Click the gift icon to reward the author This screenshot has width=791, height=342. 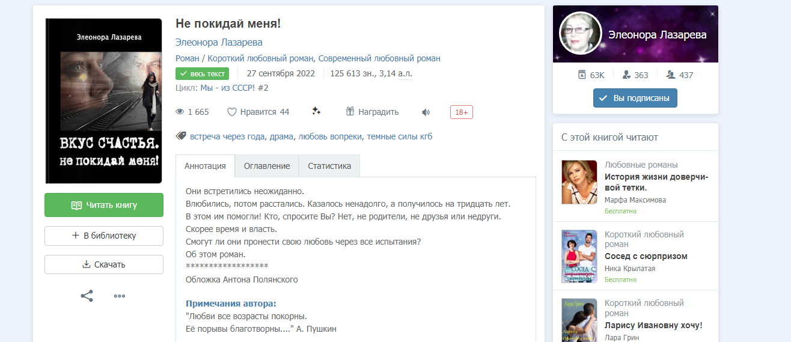tap(350, 112)
